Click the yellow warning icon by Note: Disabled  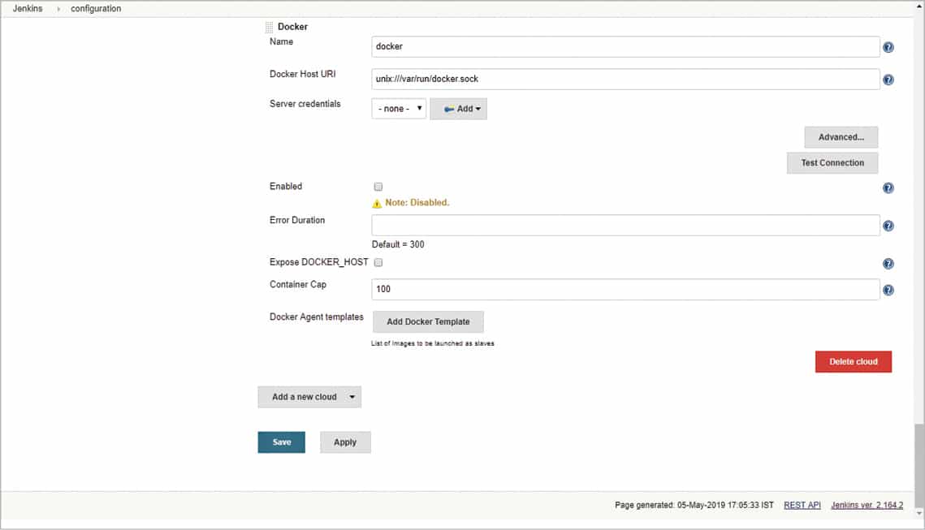click(x=377, y=203)
